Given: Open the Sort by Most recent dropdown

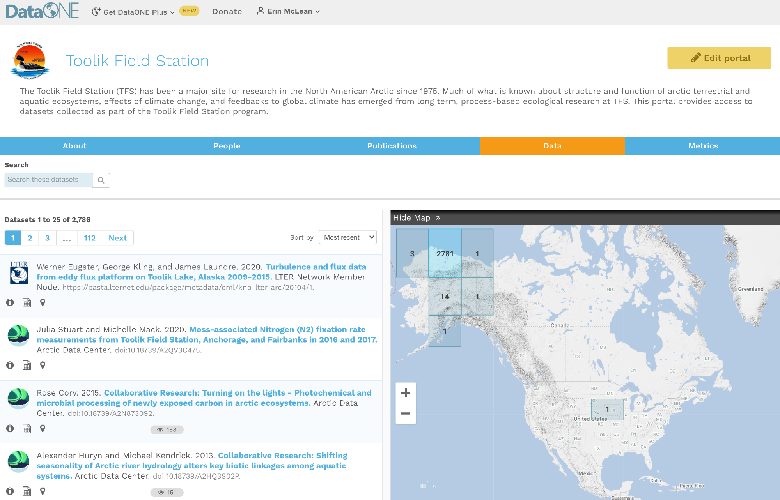Looking at the screenshot, I should 348,237.
